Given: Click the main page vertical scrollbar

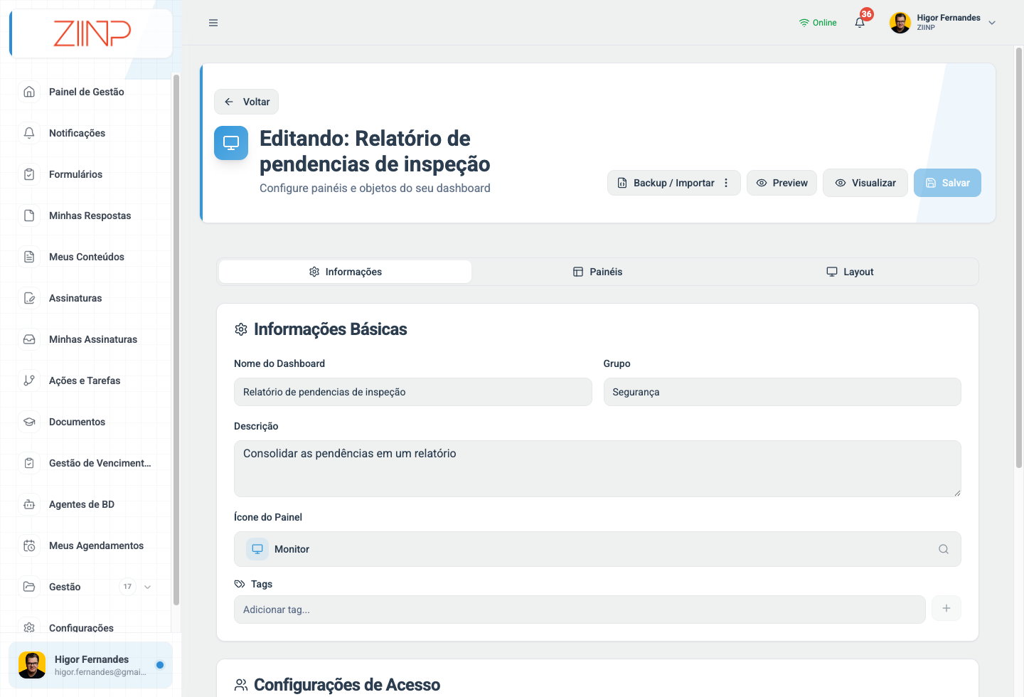Looking at the screenshot, I should click(x=1019, y=257).
